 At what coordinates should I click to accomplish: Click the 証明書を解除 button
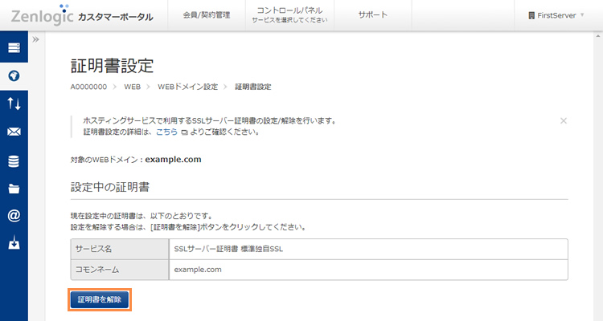[98, 299]
